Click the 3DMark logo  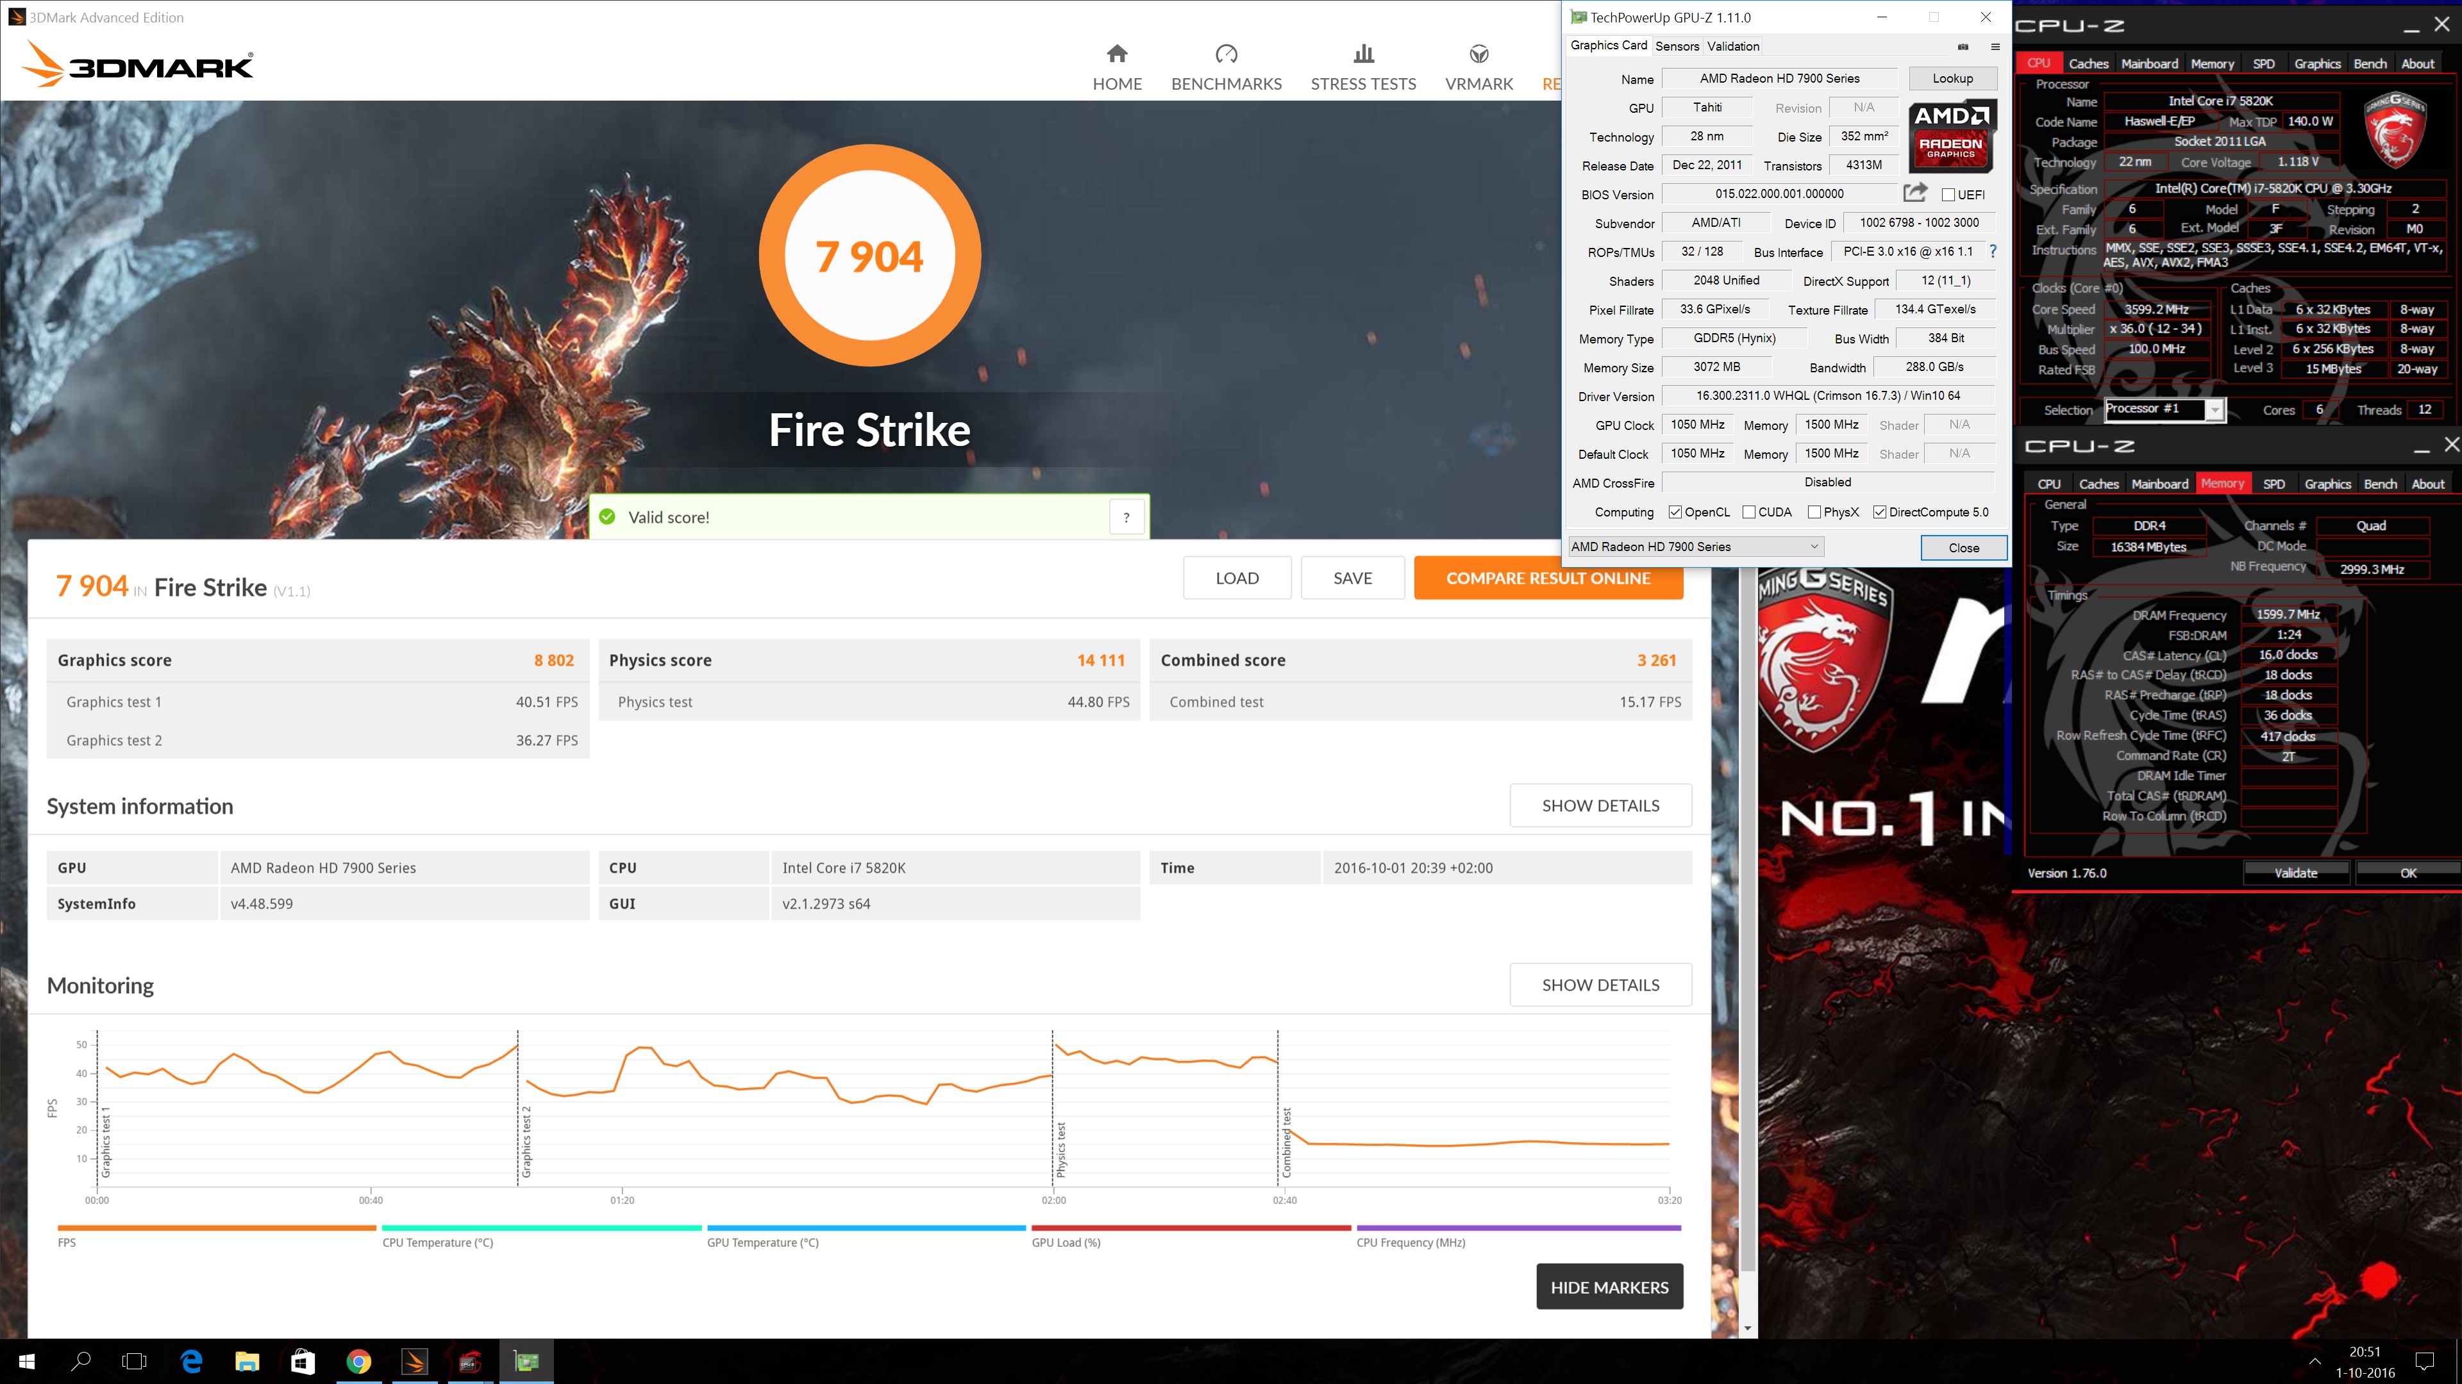[138, 64]
